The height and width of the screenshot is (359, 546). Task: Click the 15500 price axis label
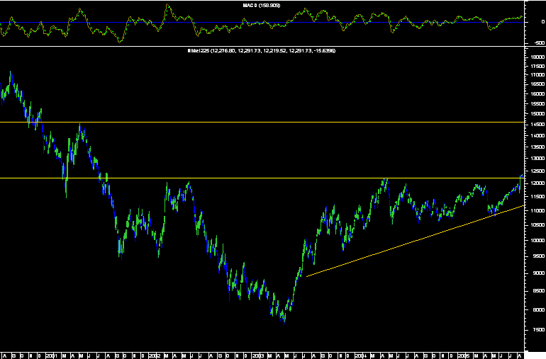pyautogui.click(x=538, y=103)
